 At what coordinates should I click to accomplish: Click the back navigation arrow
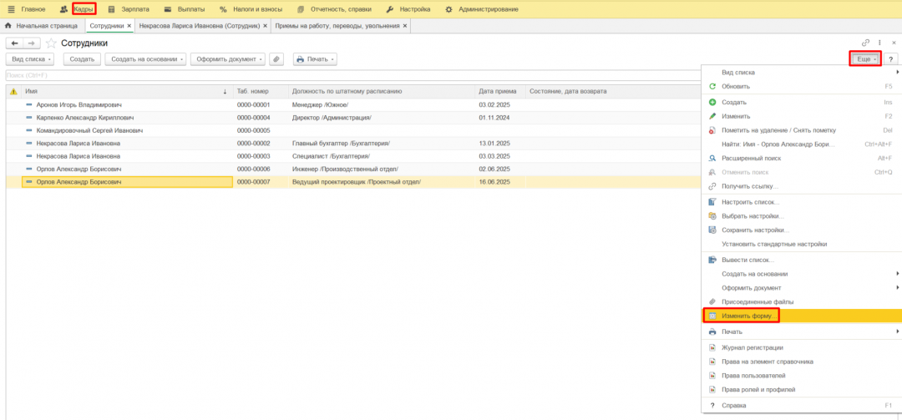point(14,43)
